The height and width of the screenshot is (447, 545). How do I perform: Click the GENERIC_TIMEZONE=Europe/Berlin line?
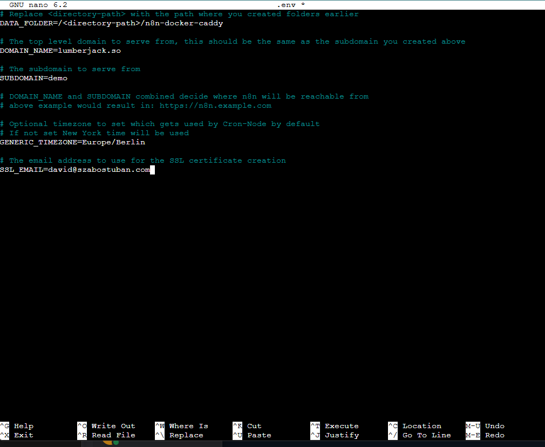(73, 142)
